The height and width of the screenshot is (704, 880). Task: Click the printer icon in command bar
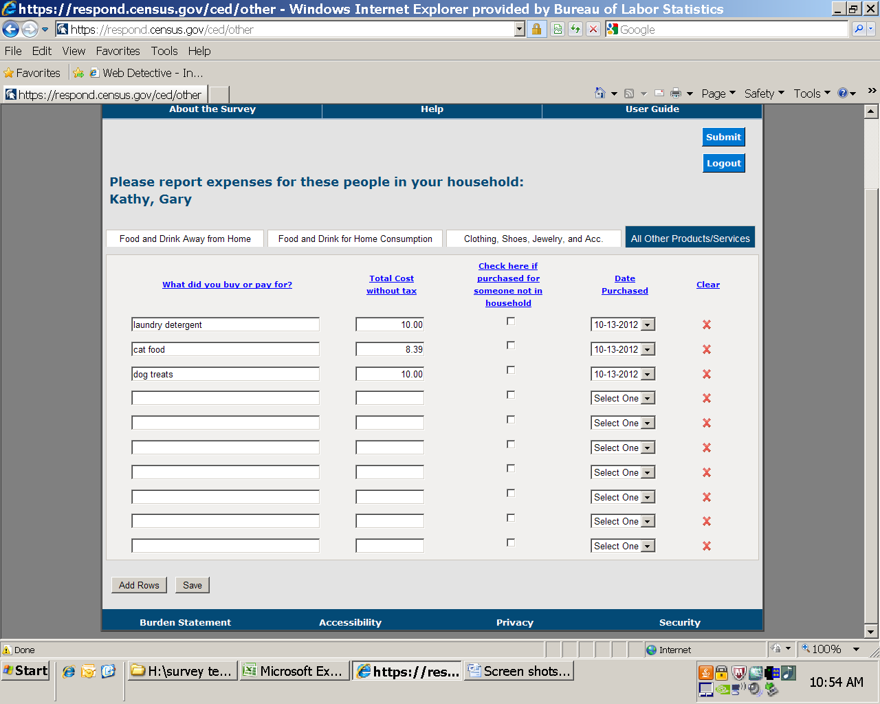pyautogui.click(x=676, y=93)
